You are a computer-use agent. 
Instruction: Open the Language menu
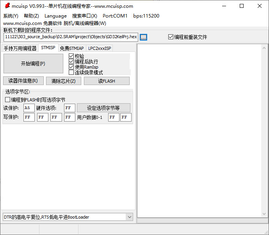click(x=55, y=16)
